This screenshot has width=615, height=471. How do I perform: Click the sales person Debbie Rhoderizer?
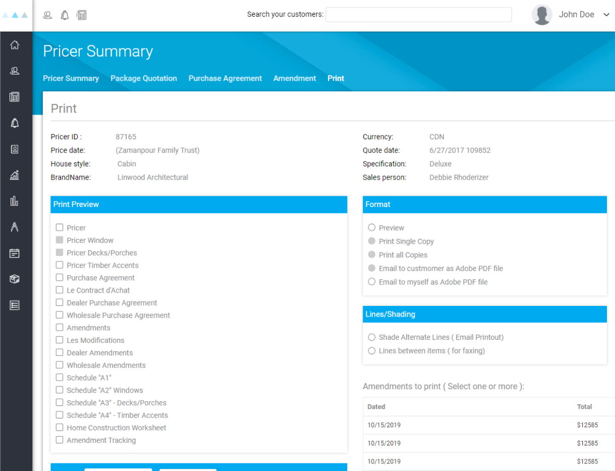(459, 177)
